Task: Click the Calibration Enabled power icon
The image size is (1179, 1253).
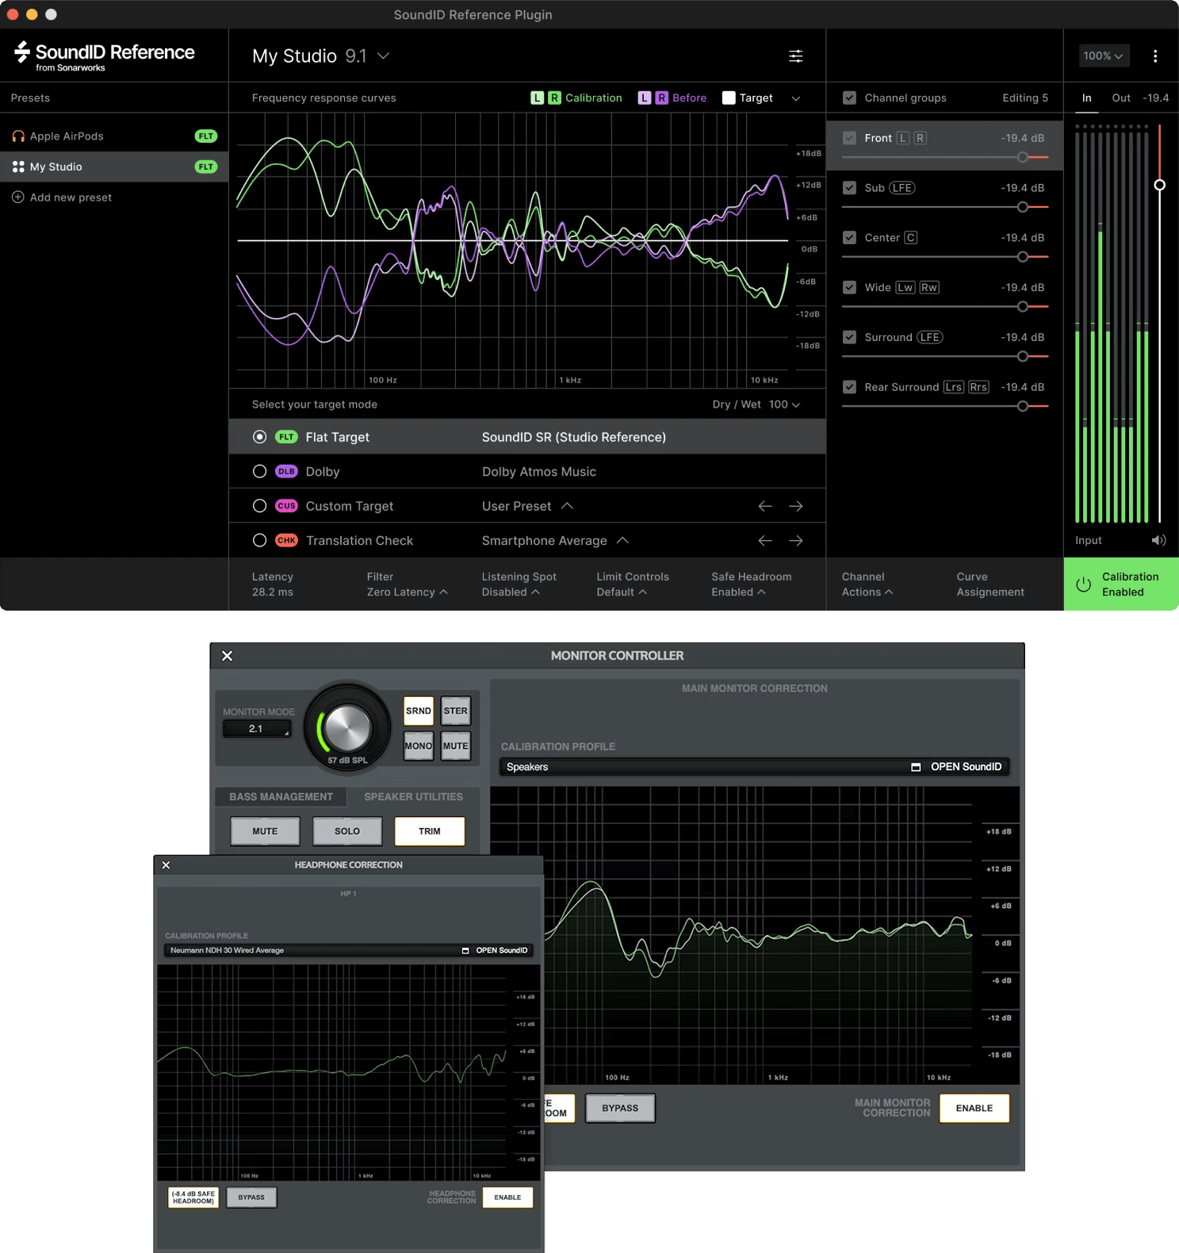Action: (1083, 584)
